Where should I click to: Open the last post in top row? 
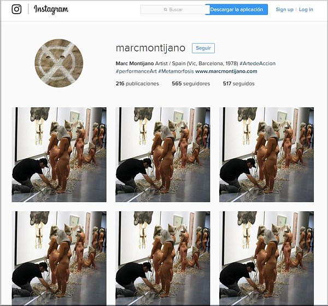click(267, 154)
